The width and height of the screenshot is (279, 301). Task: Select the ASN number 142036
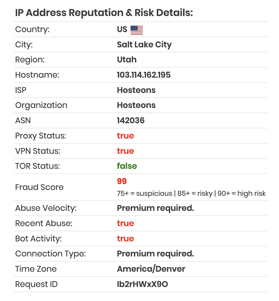pos(131,120)
